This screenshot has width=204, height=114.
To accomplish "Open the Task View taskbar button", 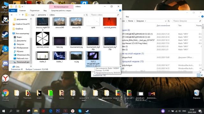I will [x=18, y=111].
